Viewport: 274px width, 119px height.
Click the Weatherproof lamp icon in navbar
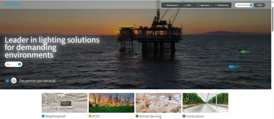pos(165,5)
